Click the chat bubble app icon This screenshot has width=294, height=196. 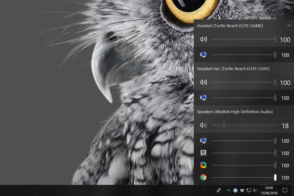(203, 153)
